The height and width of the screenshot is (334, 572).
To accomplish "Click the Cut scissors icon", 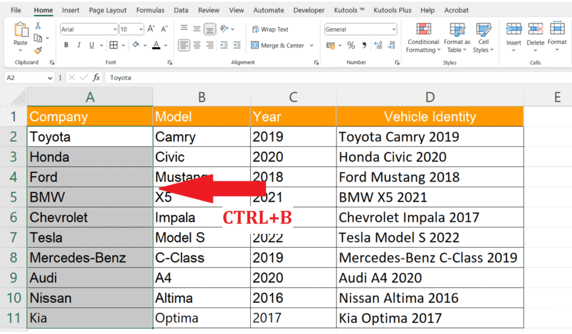I will (37, 26).
